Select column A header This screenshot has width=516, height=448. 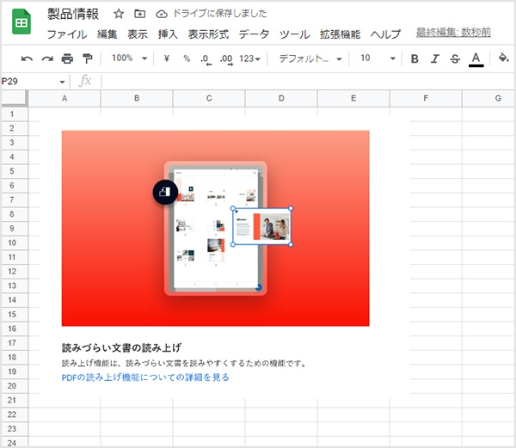[x=64, y=98]
